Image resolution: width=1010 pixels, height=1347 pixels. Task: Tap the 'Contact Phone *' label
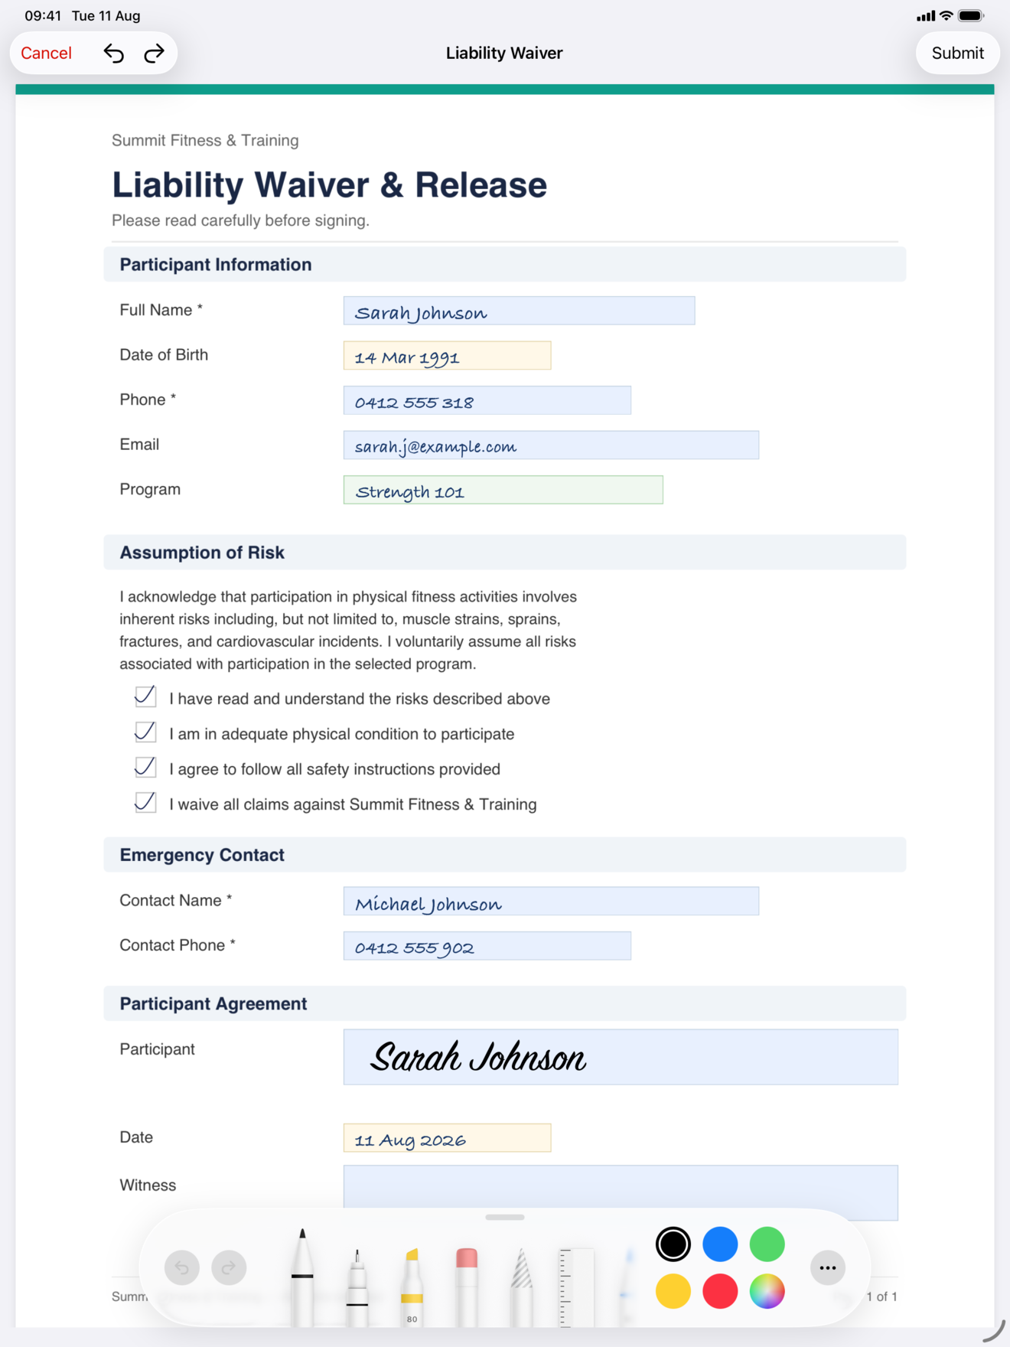178,945
